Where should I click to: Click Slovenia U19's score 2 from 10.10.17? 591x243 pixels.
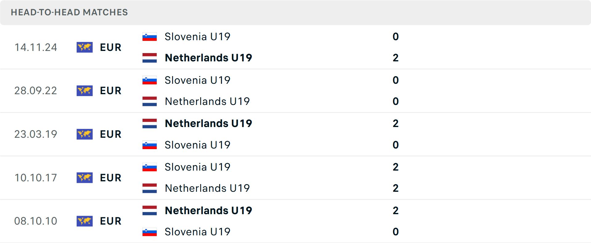(x=396, y=167)
